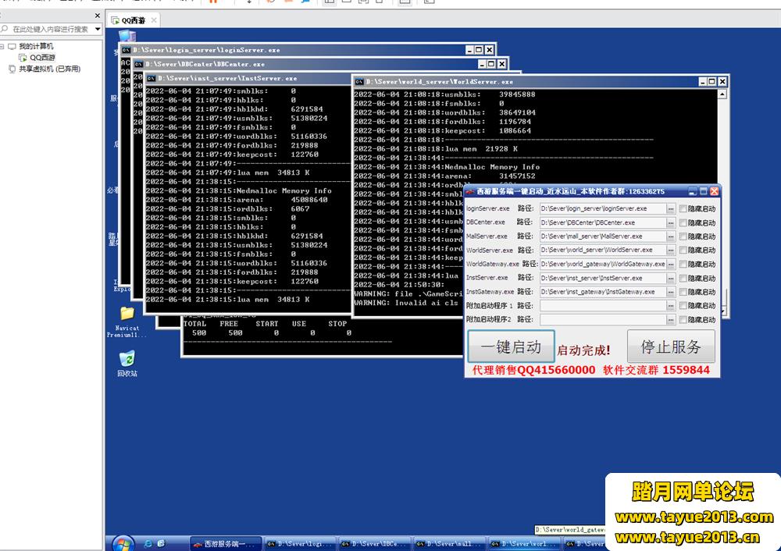Click the Recycle Bin desktop icon

pyautogui.click(x=127, y=360)
